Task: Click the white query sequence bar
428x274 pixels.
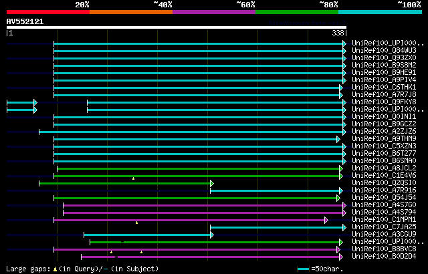Action: click(177, 27)
